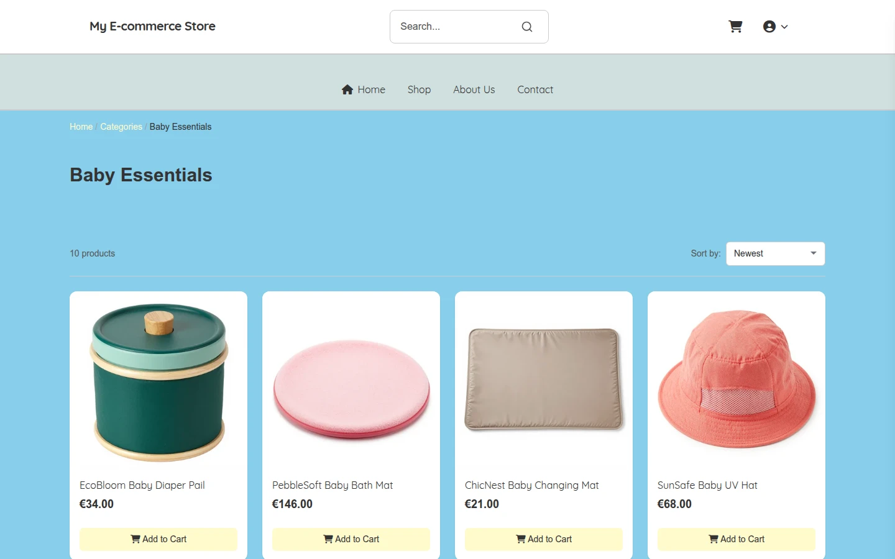895x559 pixels.
Task: Go to the About Us page
Action: pyautogui.click(x=474, y=89)
